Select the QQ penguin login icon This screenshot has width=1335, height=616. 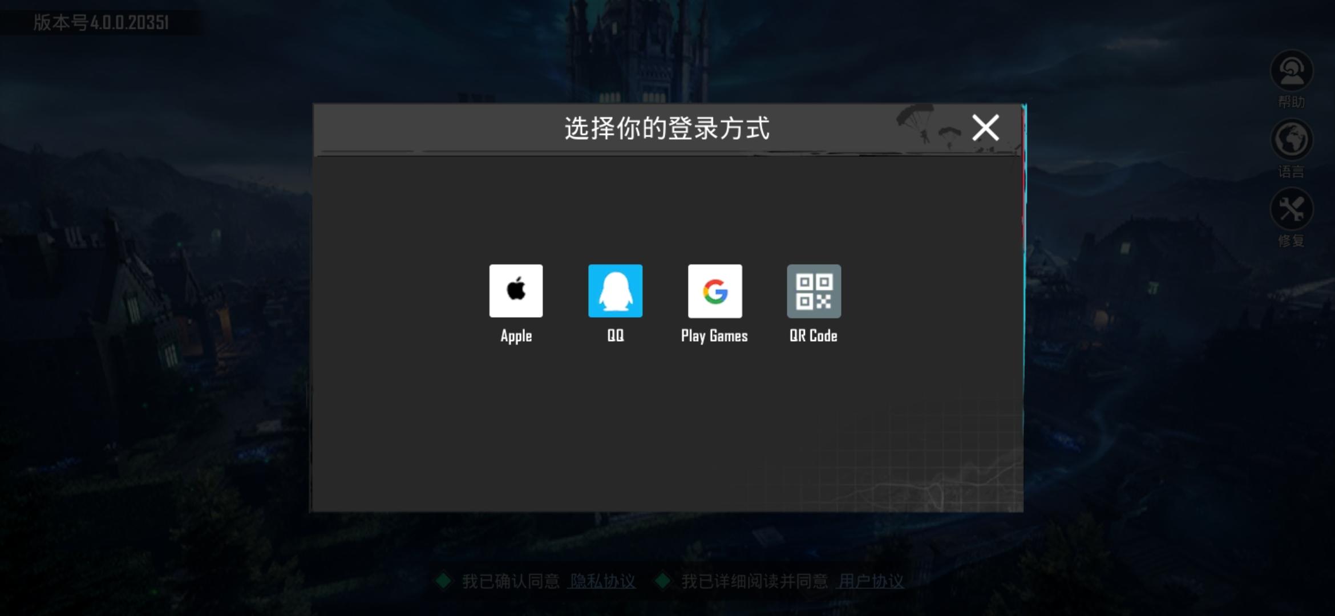point(615,291)
